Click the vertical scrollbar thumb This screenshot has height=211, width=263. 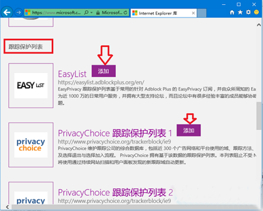[259, 116]
